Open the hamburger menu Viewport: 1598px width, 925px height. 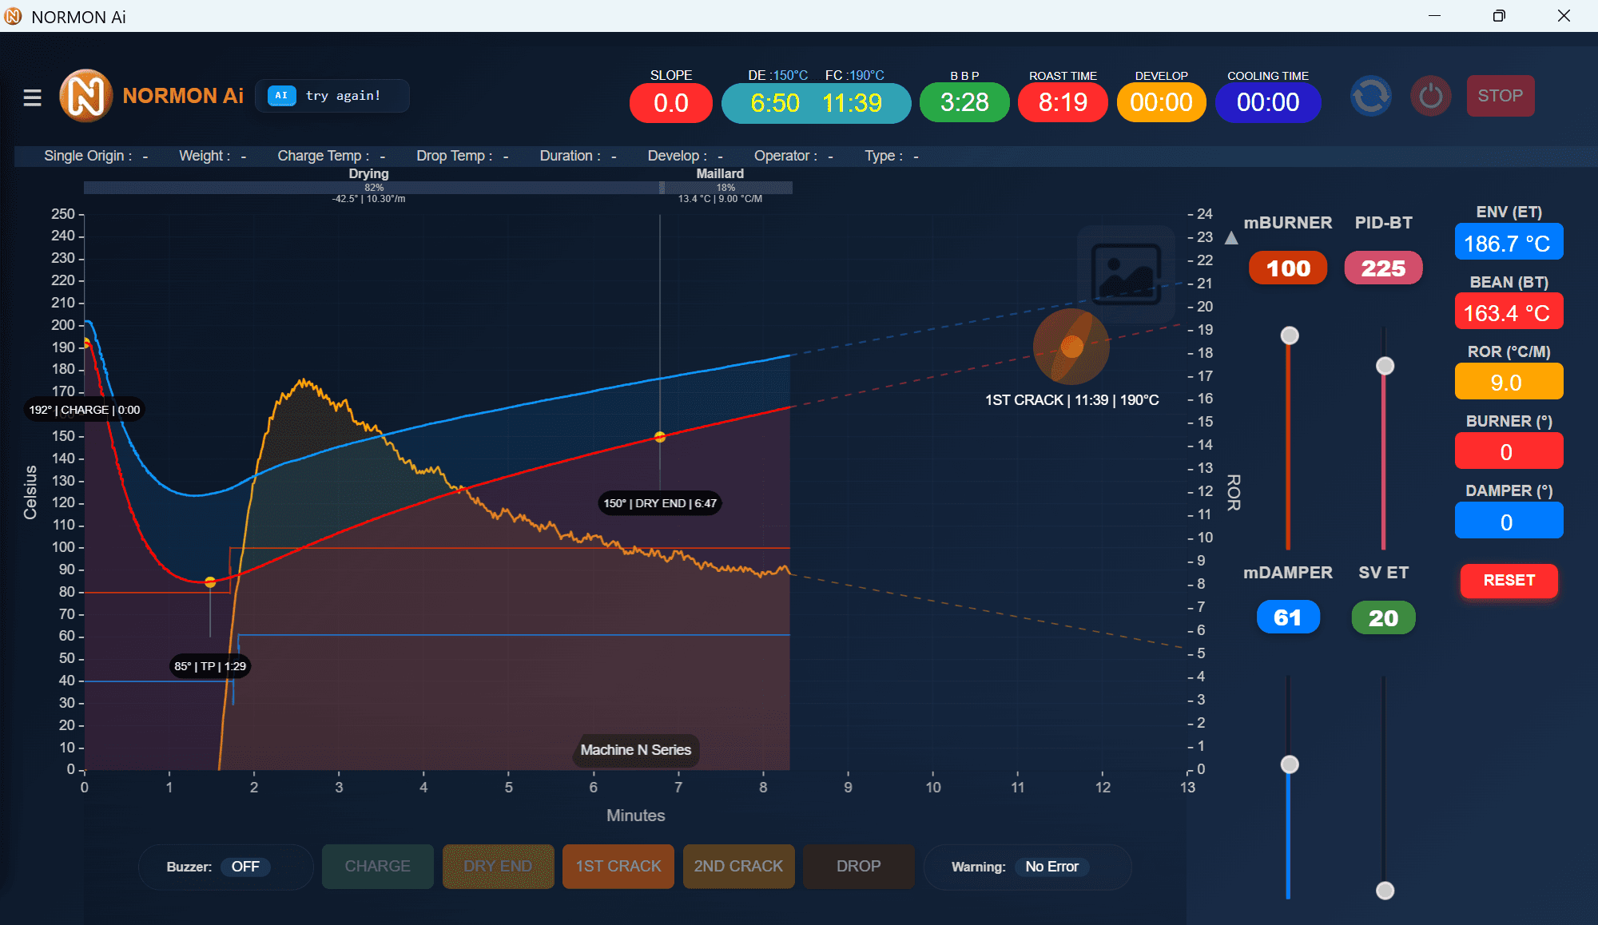(x=32, y=97)
